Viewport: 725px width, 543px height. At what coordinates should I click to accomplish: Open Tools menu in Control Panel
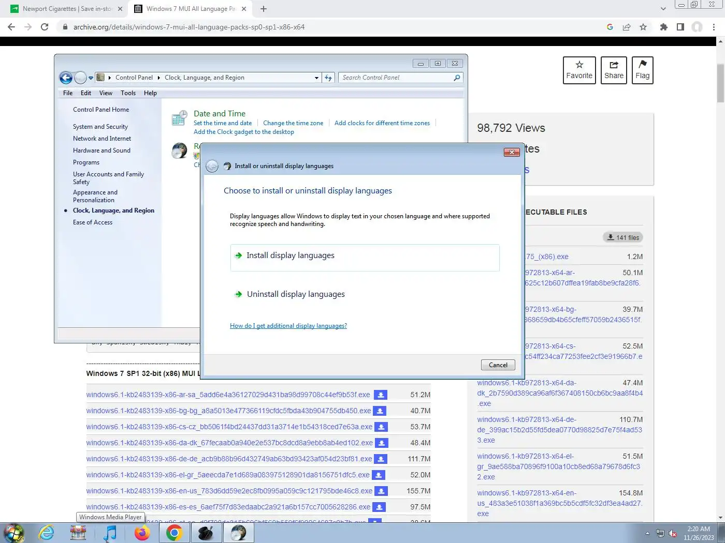click(x=128, y=93)
